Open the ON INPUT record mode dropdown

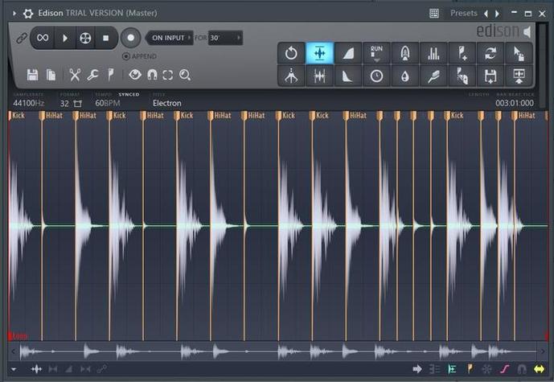[x=170, y=38]
